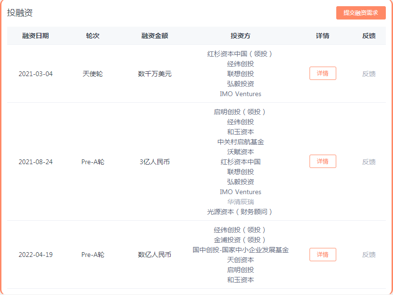Click 反馈 in the 2021-08-24 row

click(x=369, y=162)
